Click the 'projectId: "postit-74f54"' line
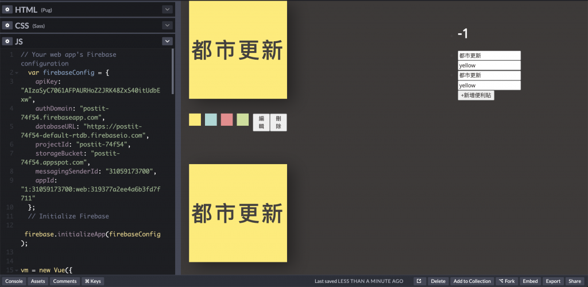 click(x=83, y=145)
